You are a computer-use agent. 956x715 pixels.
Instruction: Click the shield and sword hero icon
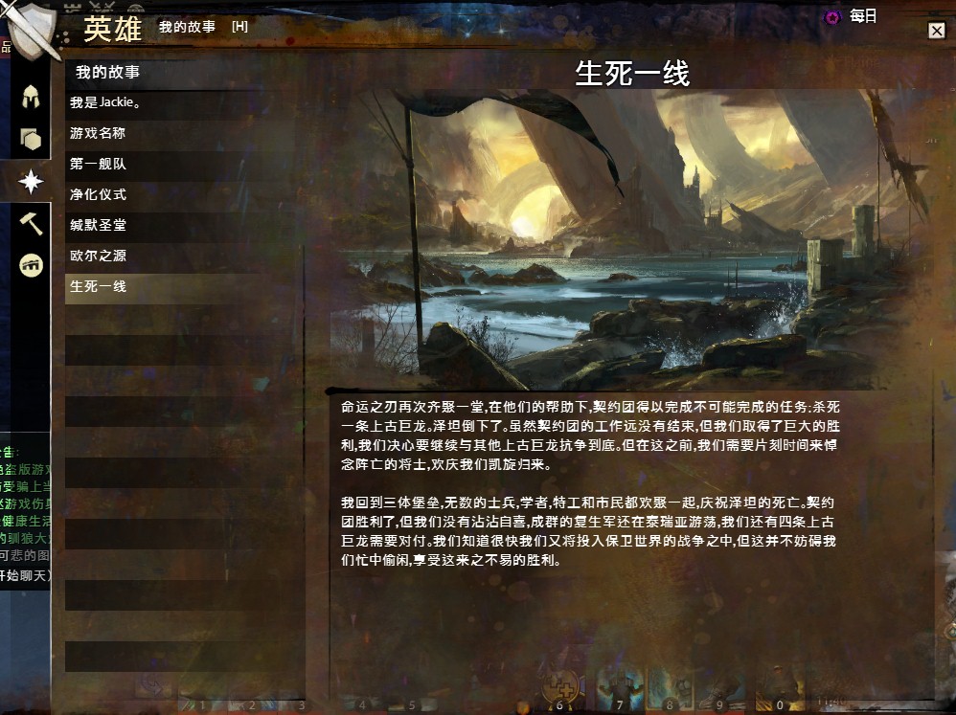pos(31,30)
